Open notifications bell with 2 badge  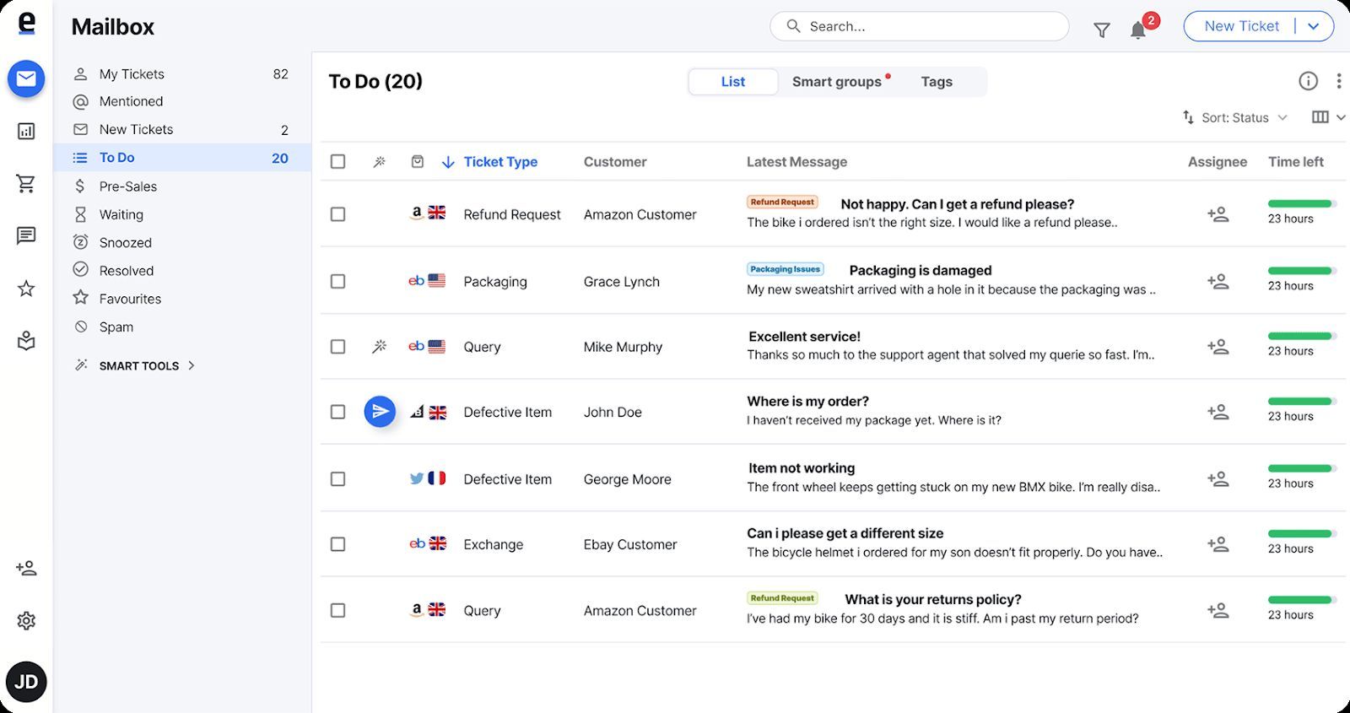pos(1138,30)
